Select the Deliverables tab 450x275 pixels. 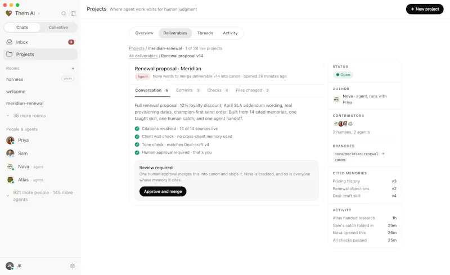pyautogui.click(x=175, y=33)
